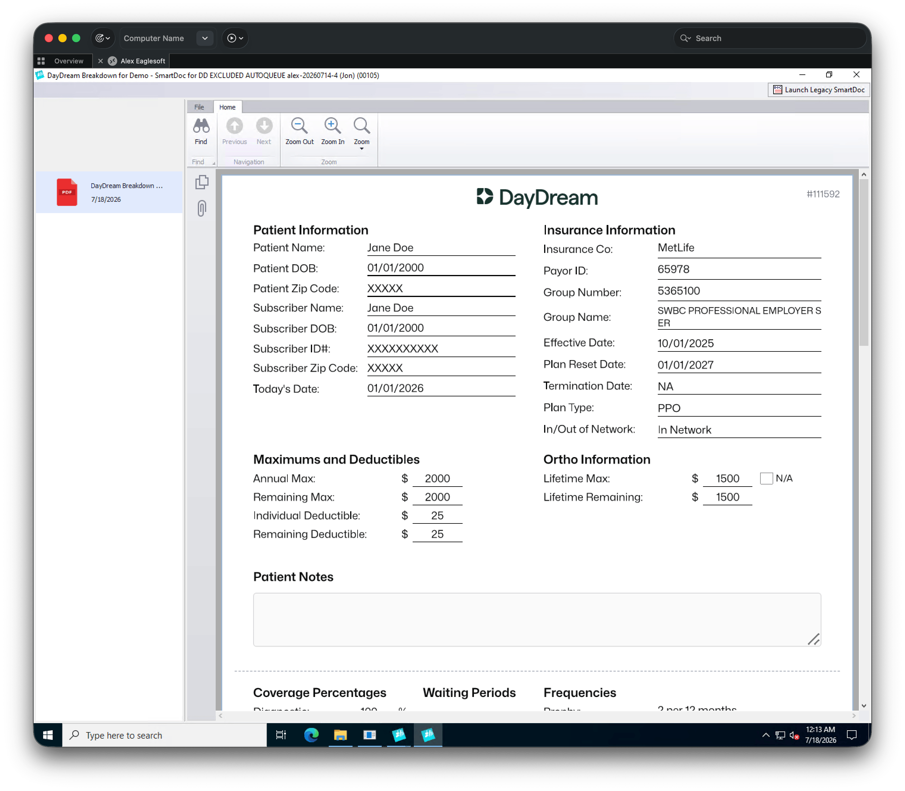This screenshot has height=791, width=905.
Task: Click the Next navigation arrow
Action: 264,126
